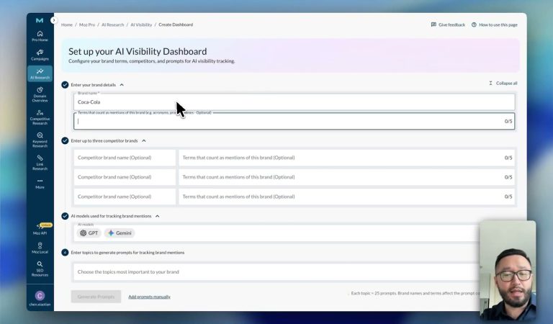553x324 pixels.
Task: Open Competitive Research in sidebar
Action: [x=40, y=117]
